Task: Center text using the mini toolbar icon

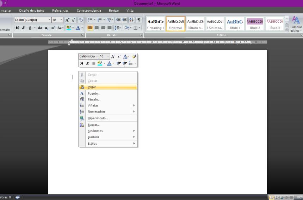Action: tap(94, 63)
